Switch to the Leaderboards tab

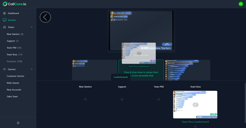click(121, 77)
